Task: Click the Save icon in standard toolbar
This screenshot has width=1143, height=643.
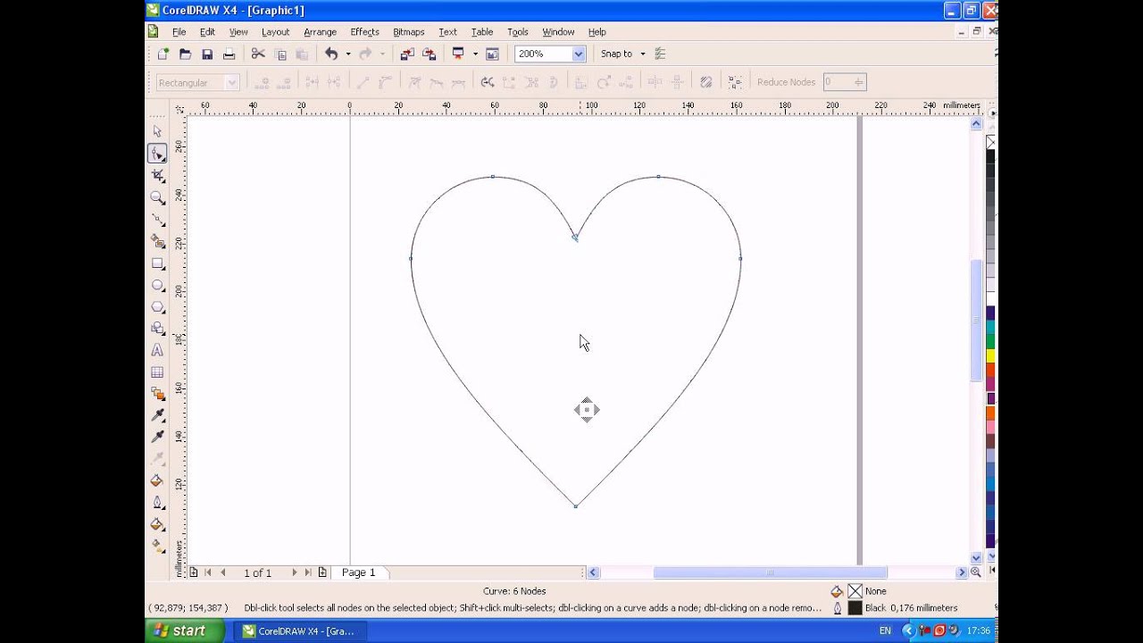Action: tap(207, 54)
